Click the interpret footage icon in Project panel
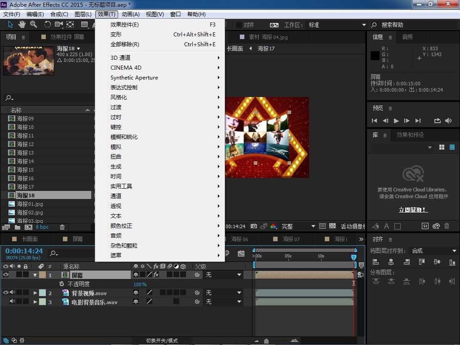460x345 pixels. pos(6,227)
